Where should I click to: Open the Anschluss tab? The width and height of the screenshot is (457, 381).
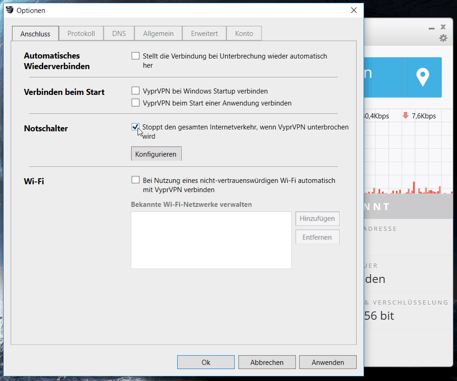tap(35, 34)
